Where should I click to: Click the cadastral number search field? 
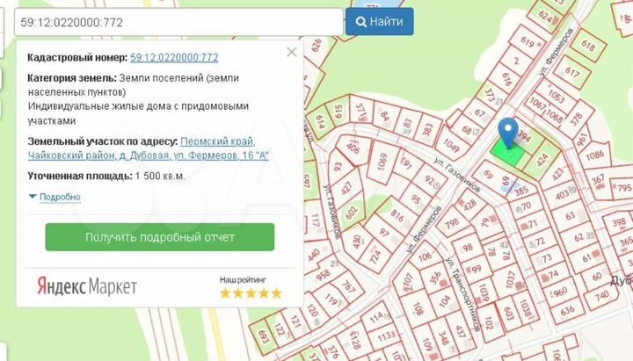tap(178, 22)
